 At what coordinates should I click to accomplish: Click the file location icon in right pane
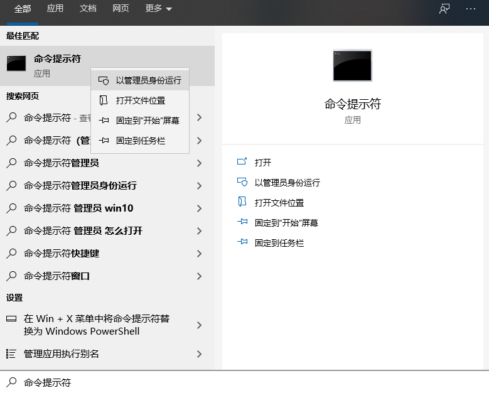pos(242,202)
